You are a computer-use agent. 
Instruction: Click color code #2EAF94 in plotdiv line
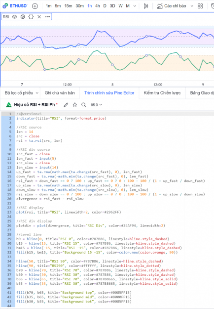pyautogui.click(x=127, y=225)
